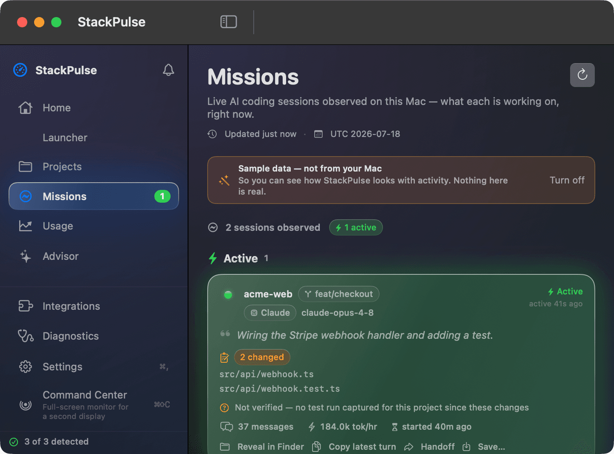Screen dimensions: 614x454
Task: Turn off sample data
Action: [x=567, y=180]
